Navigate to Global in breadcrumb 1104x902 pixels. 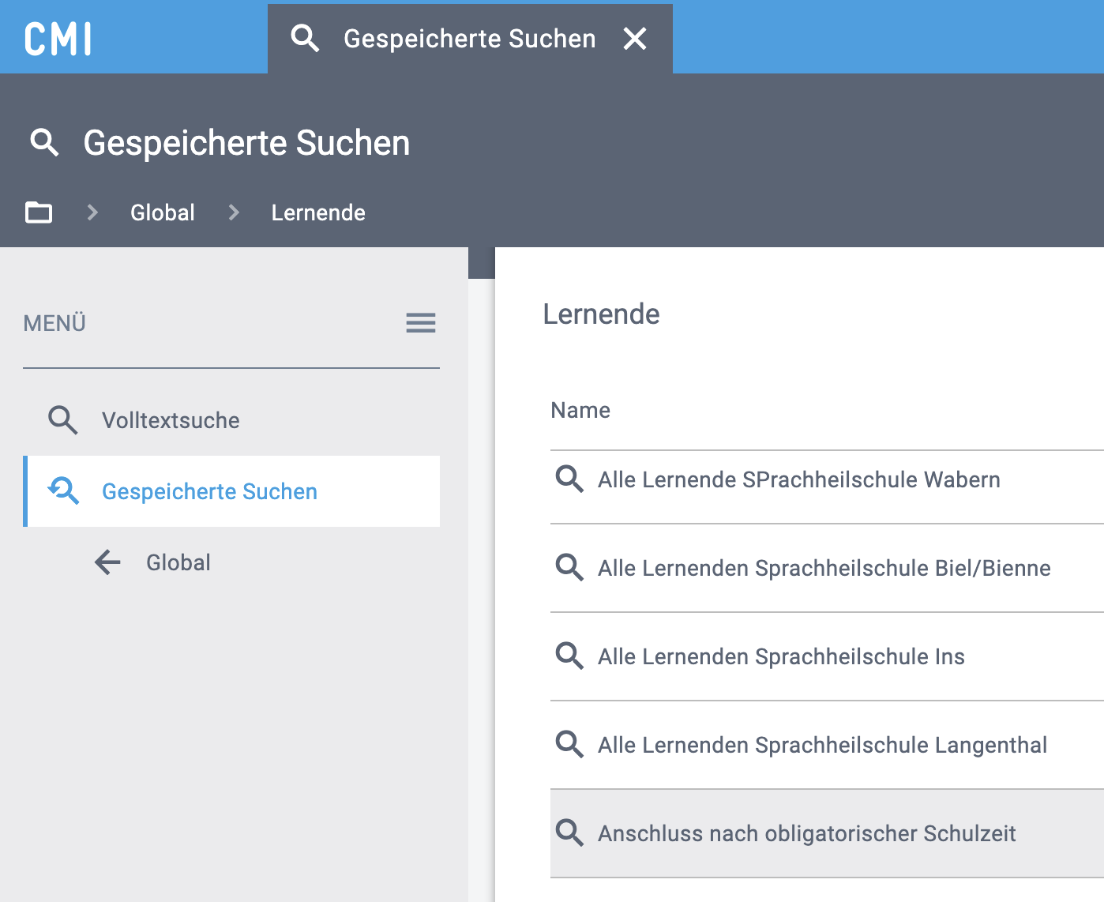pyautogui.click(x=162, y=212)
